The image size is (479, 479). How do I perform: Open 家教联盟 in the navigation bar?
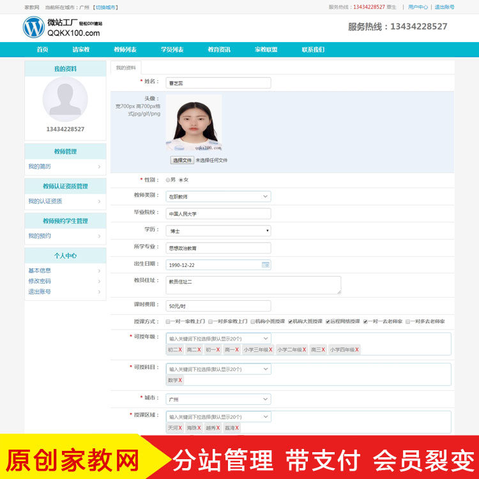266,49
